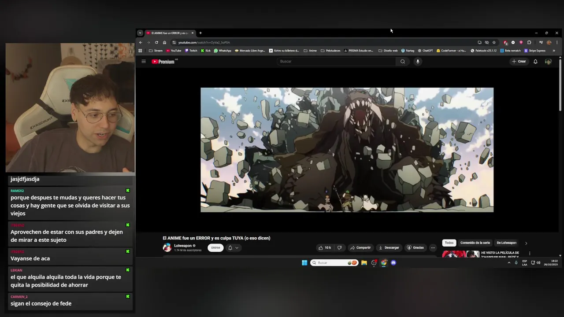Open the Chainsaw Man suggested video thumbnail
This screenshot has width=564, height=317.
point(461,253)
